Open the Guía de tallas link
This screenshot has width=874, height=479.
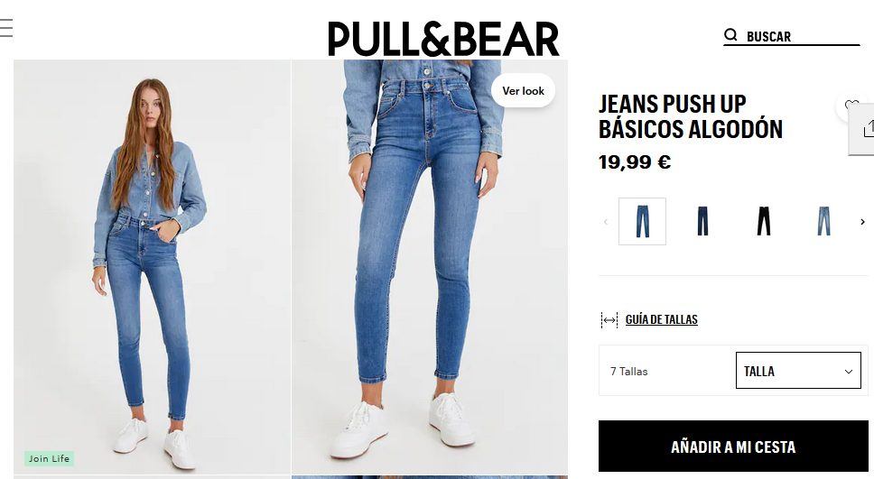(x=662, y=319)
